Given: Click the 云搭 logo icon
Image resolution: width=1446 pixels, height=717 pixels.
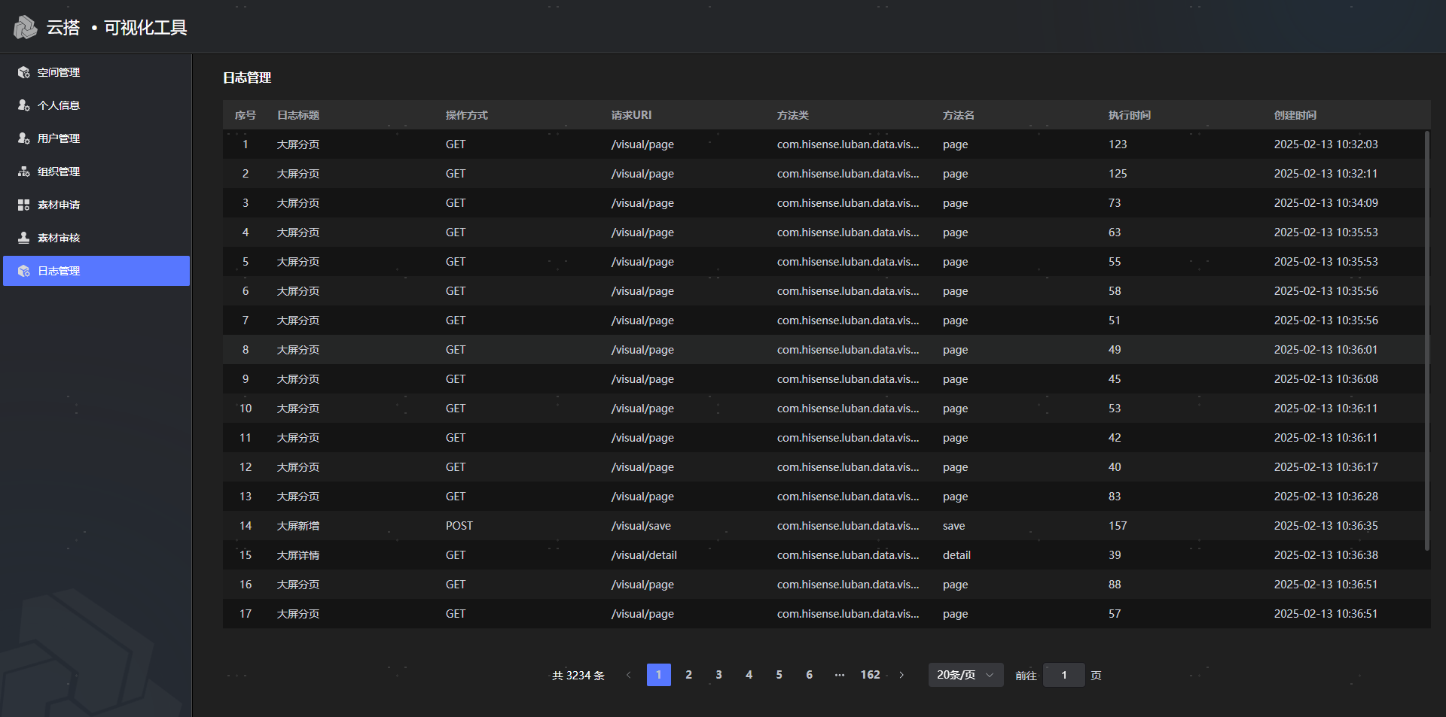Looking at the screenshot, I should tap(26, 28).
